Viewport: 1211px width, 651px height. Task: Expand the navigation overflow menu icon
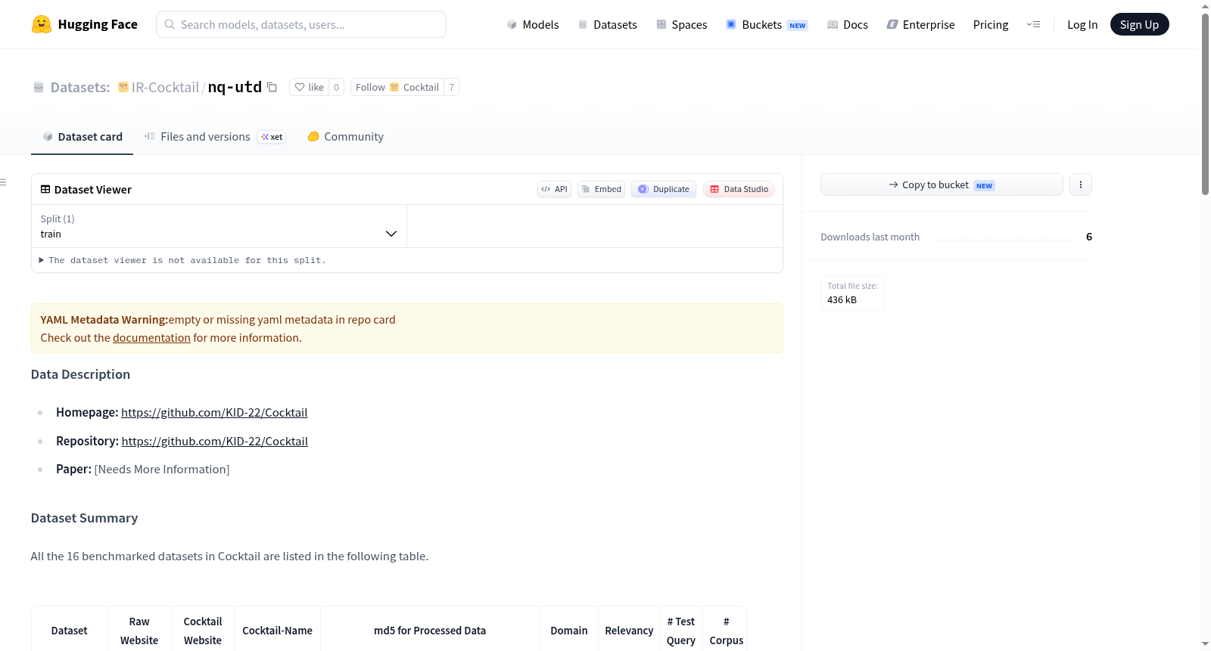[x=1033, y=24]
